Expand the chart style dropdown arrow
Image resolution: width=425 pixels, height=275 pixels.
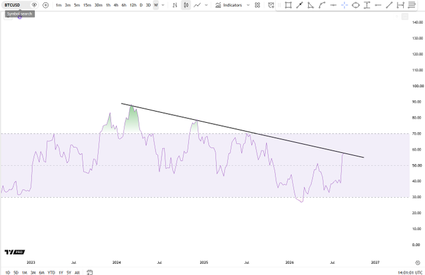(206, 5)
